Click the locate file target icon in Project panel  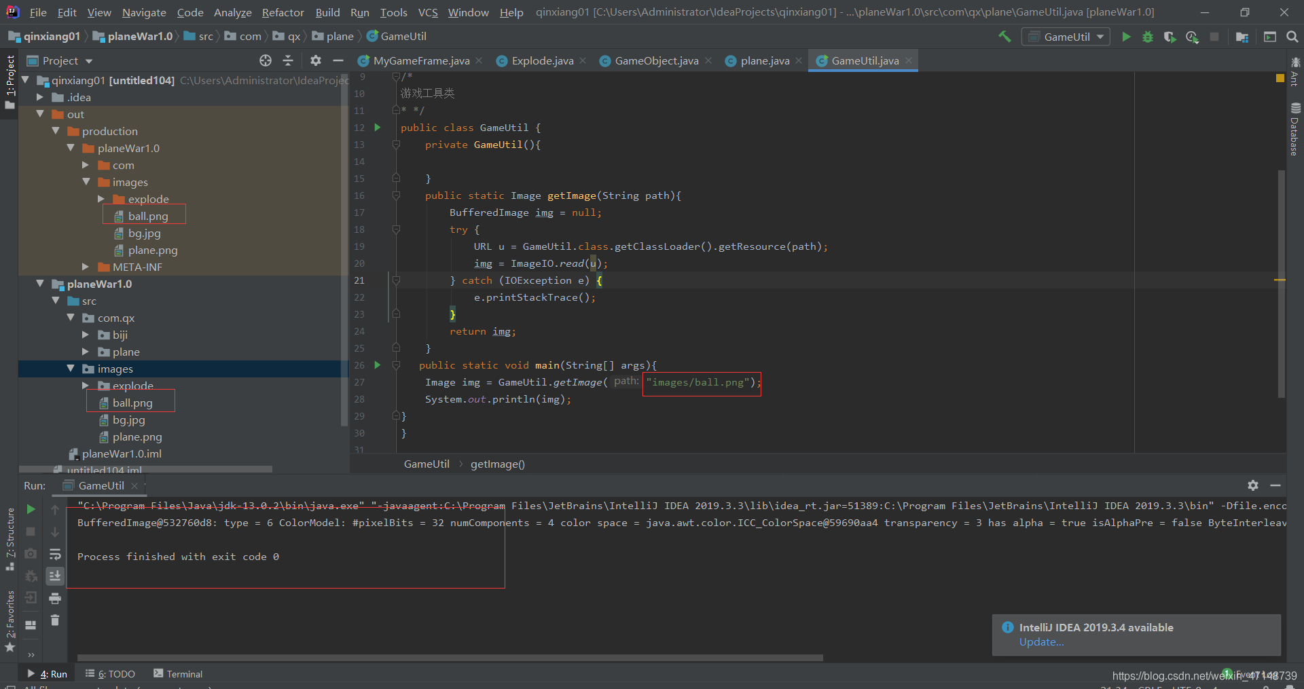266,60
